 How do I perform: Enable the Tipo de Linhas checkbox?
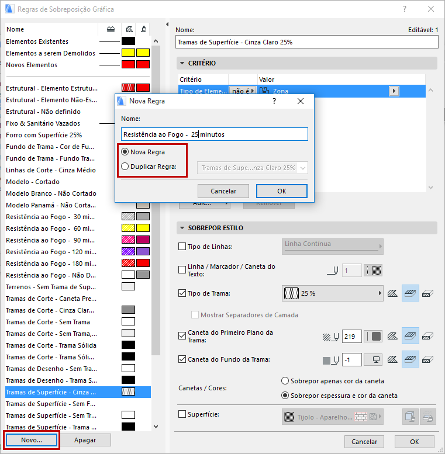(182, 247)
